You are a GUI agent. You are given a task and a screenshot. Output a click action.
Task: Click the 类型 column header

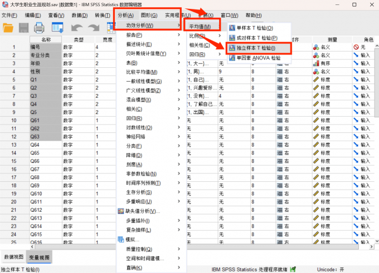coord(79,39)
